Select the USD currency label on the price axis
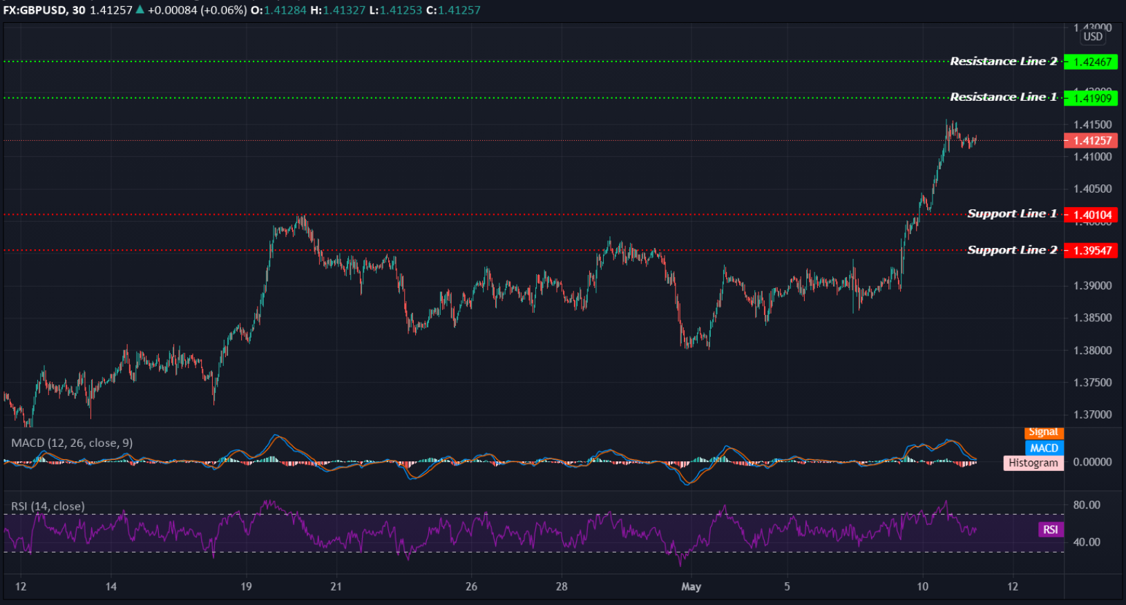Viewport: 1126px width, 605px height. (x=1093, y=37)
